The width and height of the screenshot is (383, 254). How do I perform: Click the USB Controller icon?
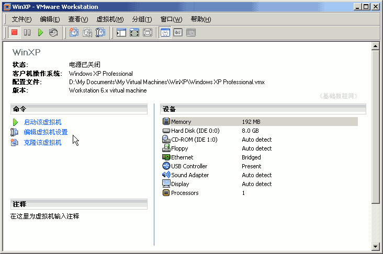(x=166, y=166)
